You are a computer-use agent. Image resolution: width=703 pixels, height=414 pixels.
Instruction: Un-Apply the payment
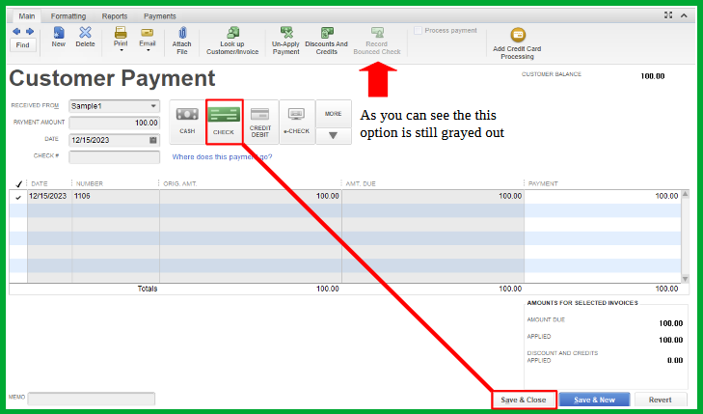point(285,41)
